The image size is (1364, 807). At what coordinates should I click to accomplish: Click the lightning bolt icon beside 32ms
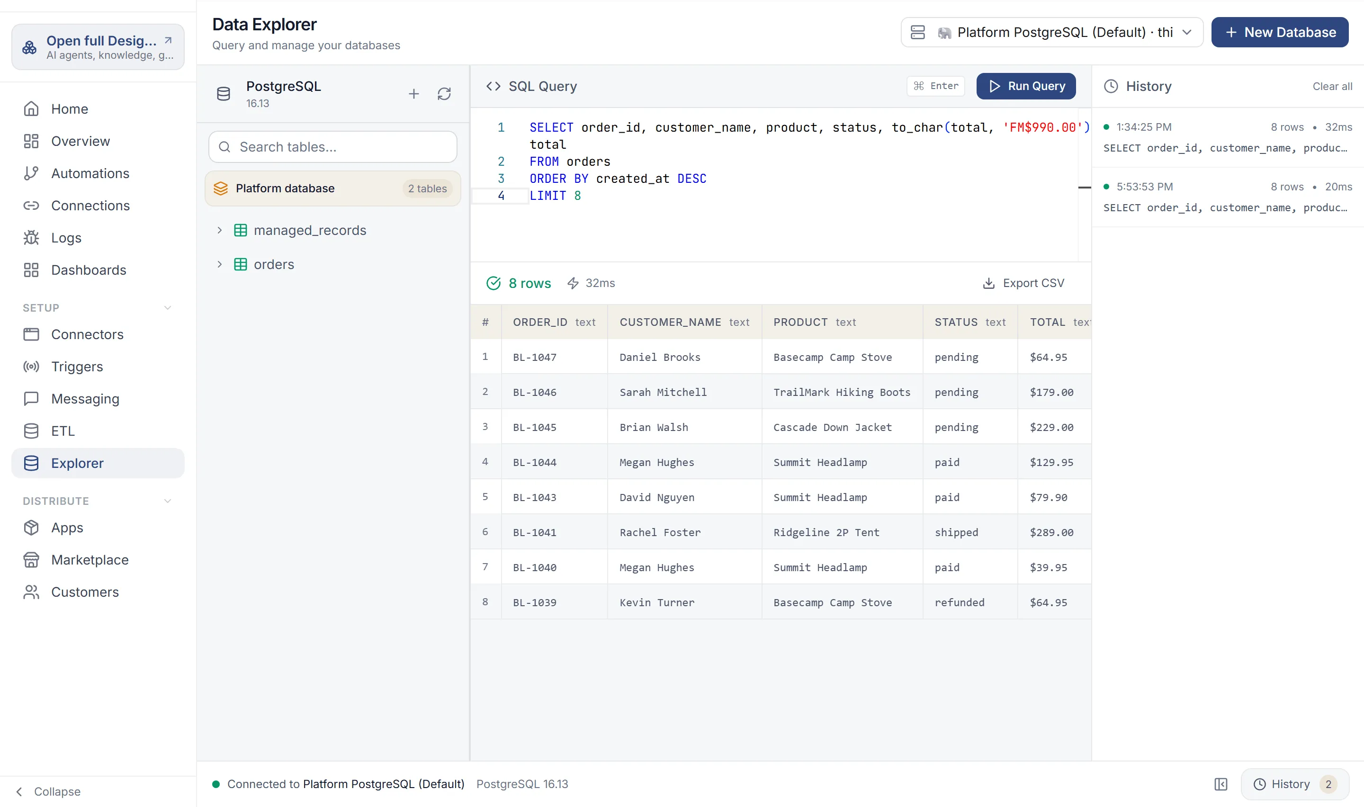(x=573, y=283)
